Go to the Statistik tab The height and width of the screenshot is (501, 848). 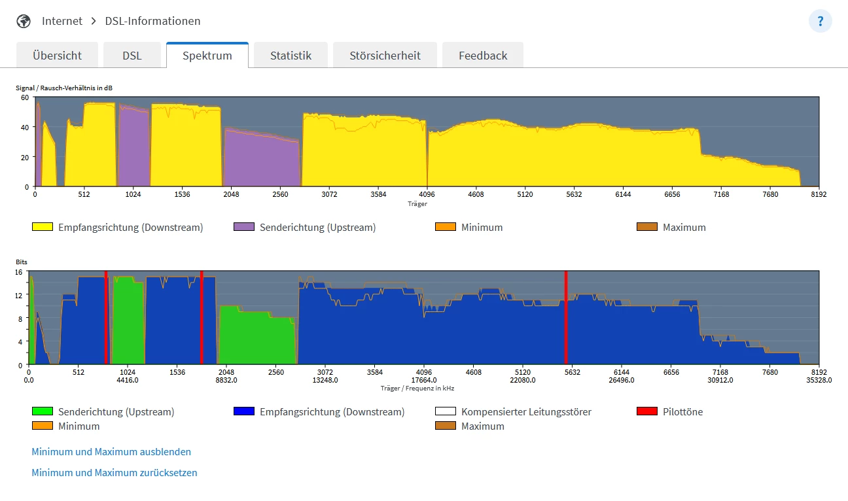pos(291,56)
